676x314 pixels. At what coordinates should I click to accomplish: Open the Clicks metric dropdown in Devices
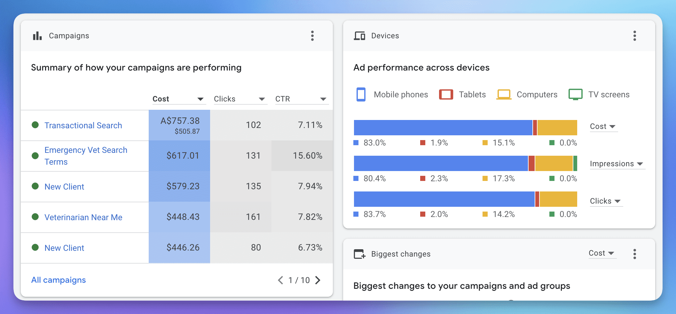606,201
